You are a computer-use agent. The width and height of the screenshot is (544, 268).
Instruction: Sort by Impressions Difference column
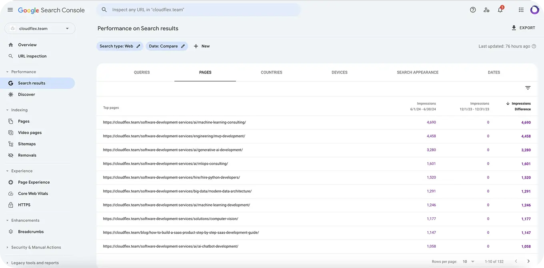tap(520, 106)
